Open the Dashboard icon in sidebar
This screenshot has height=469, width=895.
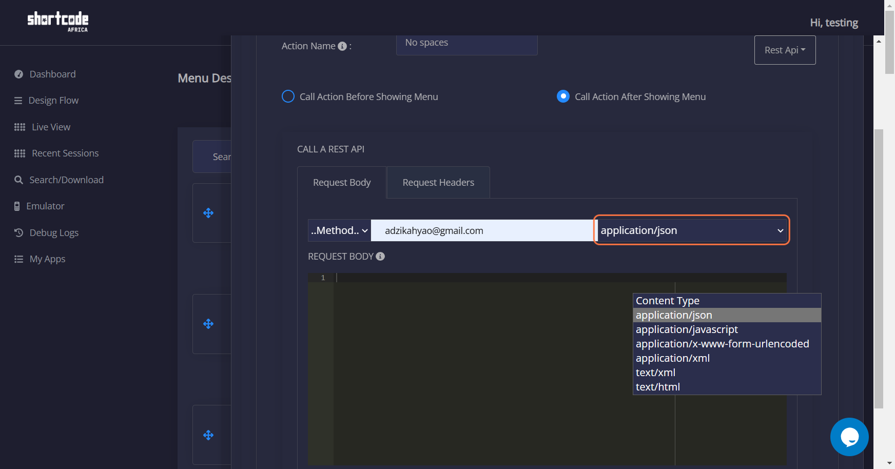(x=18, y=74)
